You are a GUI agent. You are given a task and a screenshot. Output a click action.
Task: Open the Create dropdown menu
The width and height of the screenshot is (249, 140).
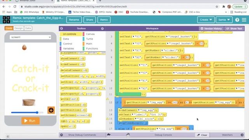tap(206, 20)
